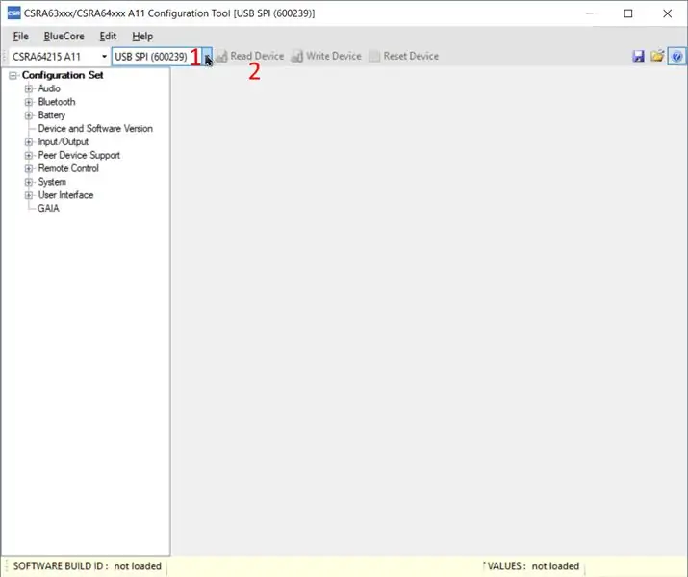The image size is (688, 577).
Task: Expand the Bluetooth tree node
Action: point(29,102)
